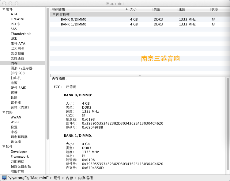230x181 pixels.
Task: Open 以太网卡 entry
Action: [17, 48]
